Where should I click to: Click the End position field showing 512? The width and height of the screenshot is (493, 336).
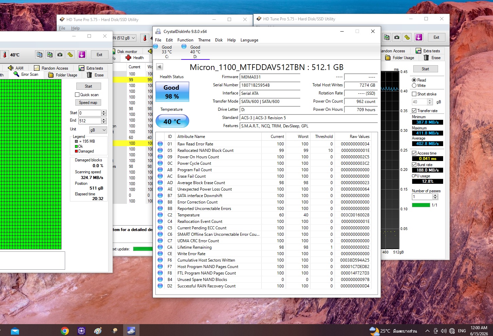click(90, 121)
